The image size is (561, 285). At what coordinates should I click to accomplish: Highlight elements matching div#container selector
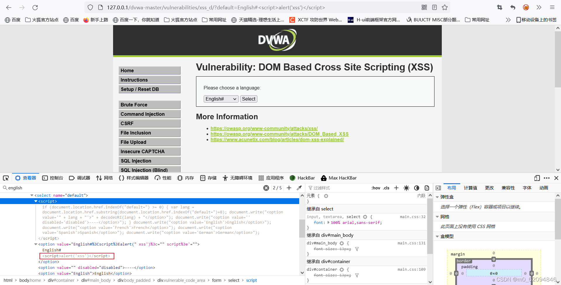pyautogui.click(x=342, y=270)
